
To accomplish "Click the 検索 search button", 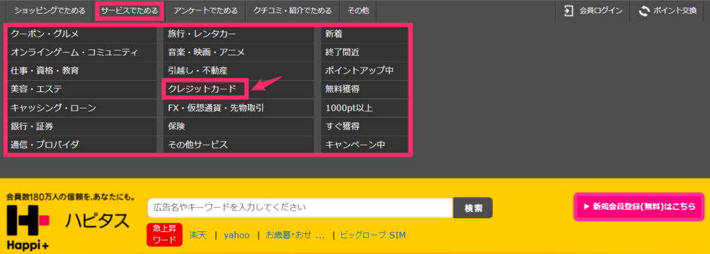I will 473,208.
